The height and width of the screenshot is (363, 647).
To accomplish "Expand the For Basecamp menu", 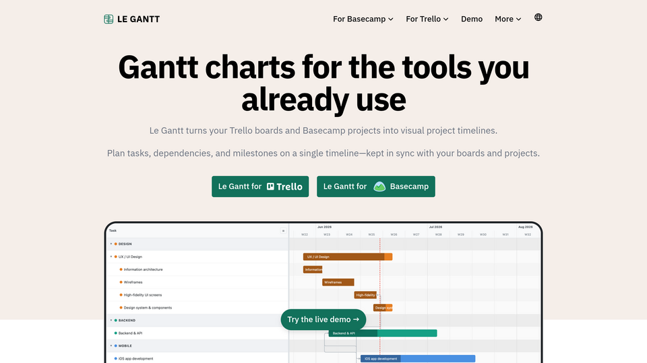I will (x=363, y=19).
